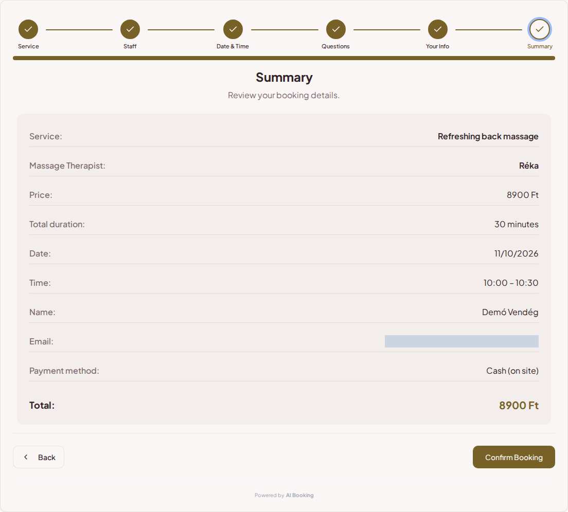Open the Date & Time step label
Viewport: 568px width, 512px height.
233,46
